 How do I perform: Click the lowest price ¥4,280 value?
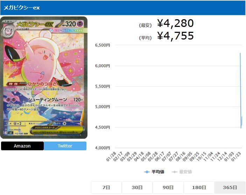[x=175, y=23]
